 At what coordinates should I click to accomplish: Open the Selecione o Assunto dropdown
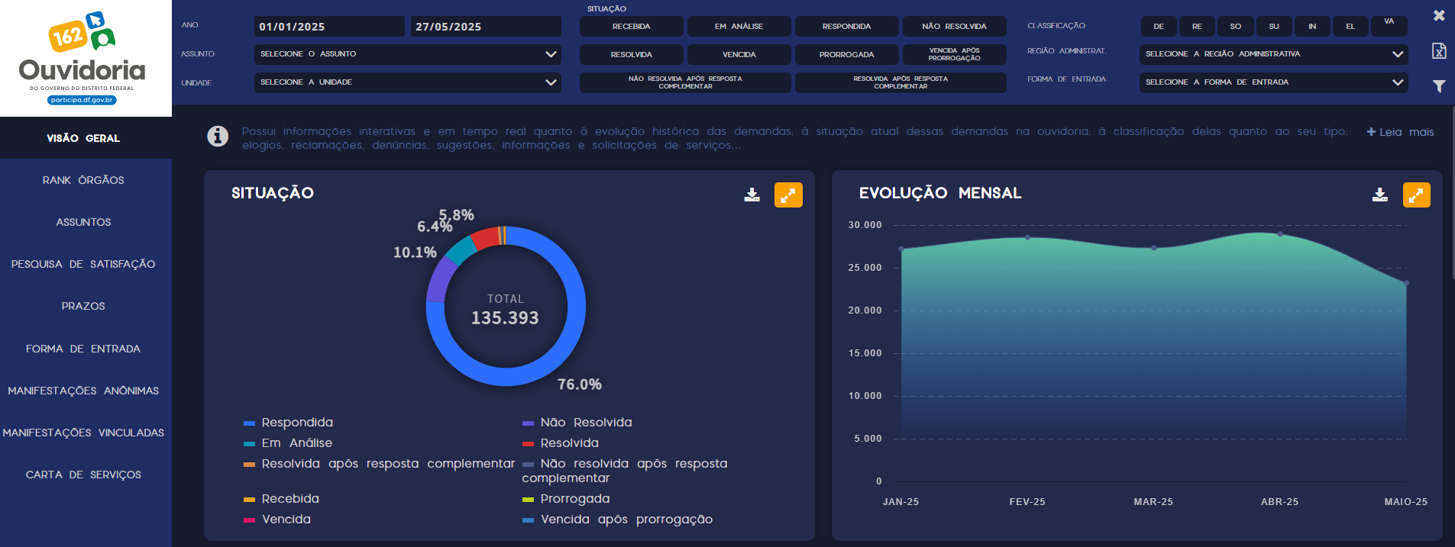click(x=407, y=54)
